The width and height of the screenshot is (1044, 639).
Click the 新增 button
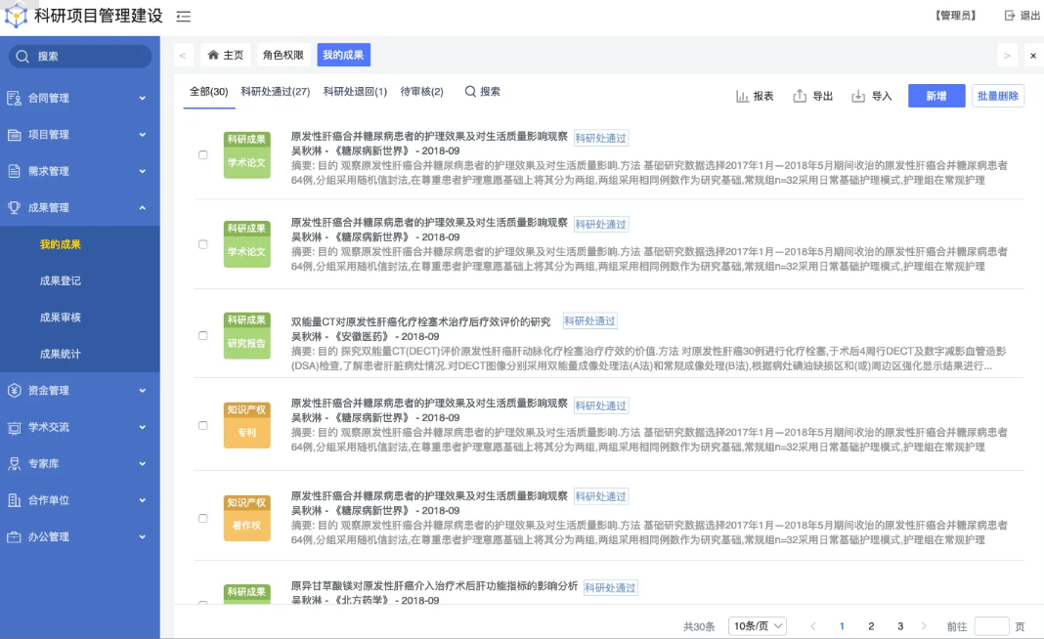(x=936, y=96)
